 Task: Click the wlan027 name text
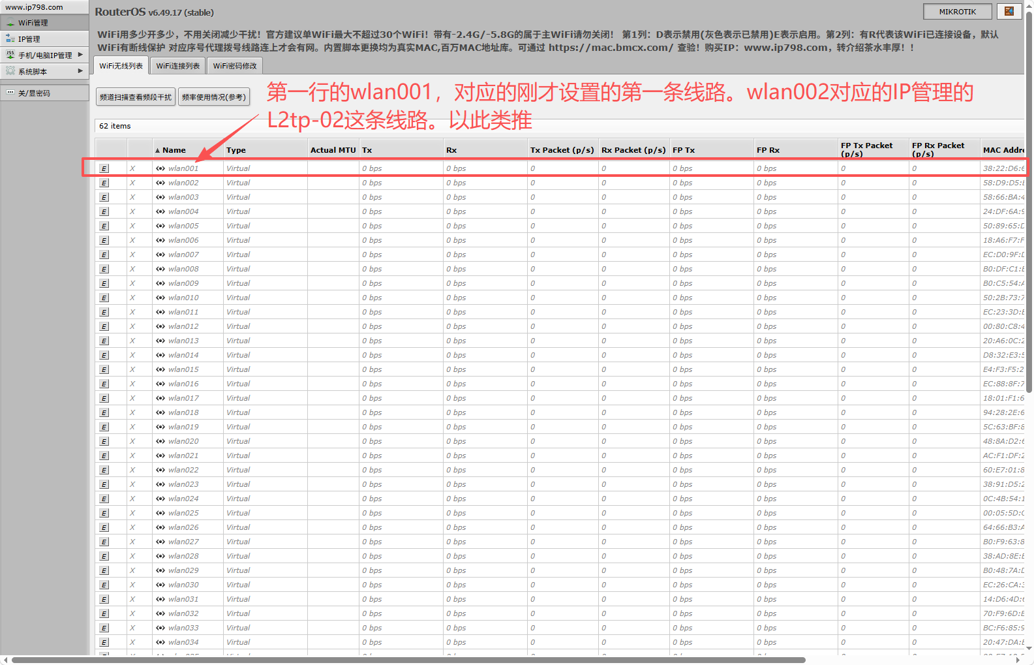coord(183,542)
